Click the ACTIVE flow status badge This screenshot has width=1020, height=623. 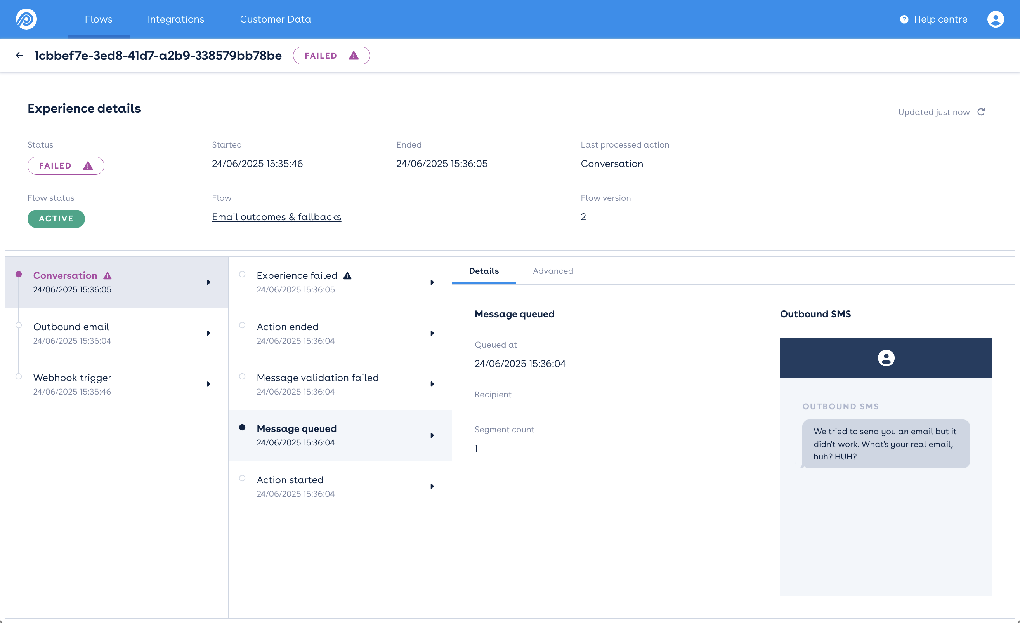pyautogui.click(x=56, y=219)
